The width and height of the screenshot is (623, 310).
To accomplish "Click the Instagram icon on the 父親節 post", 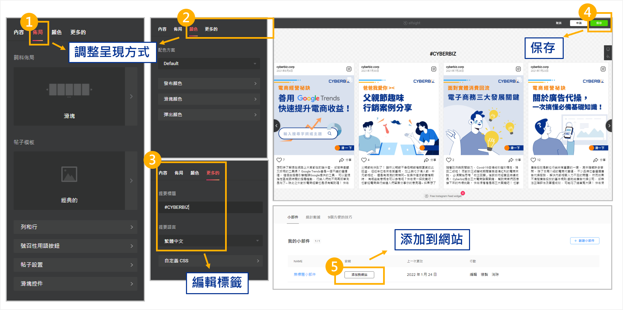I will [x=433, y=69].
